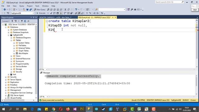
Task: Switch to the dbo.Table_1 tab
Action: pos(55,17)
